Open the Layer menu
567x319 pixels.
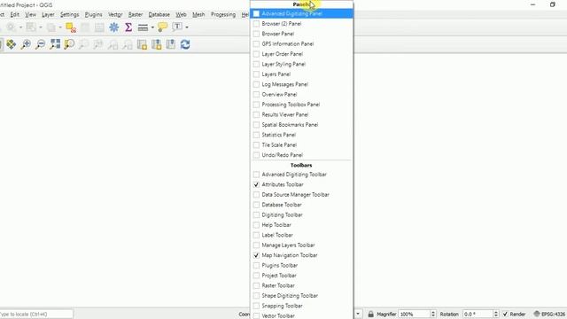48,14
